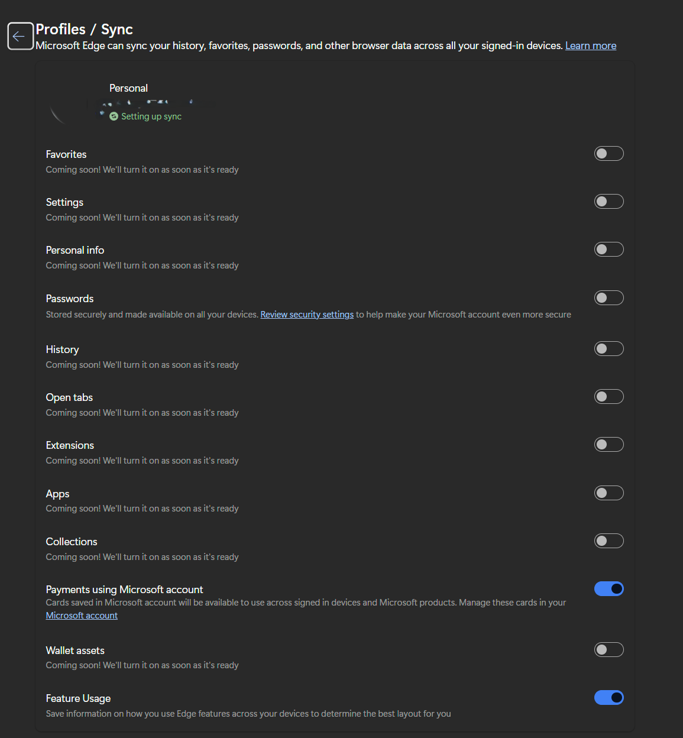Toggle the Favorites sync switch

click(x=608, y=154)
